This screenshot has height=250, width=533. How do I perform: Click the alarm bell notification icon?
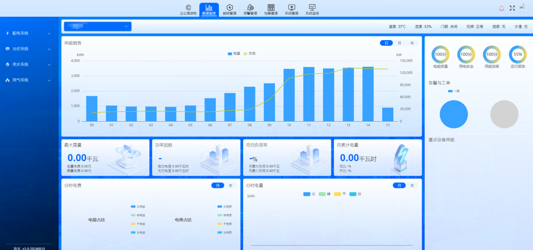click(501, 8)
